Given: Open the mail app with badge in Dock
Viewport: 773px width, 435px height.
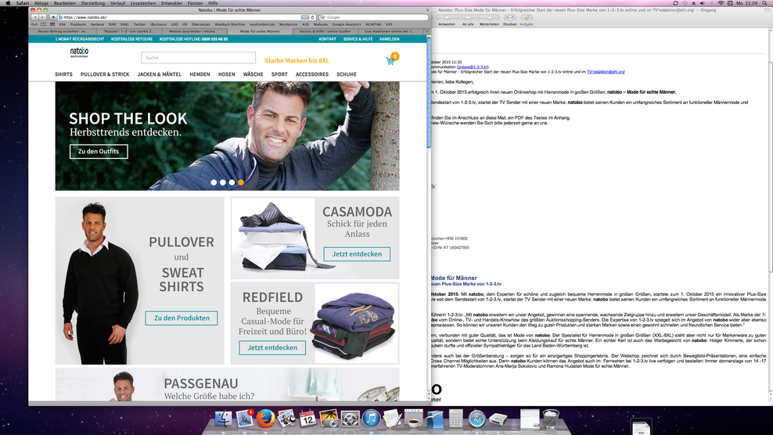Looking at the screenshot, I should click(245, 419).
